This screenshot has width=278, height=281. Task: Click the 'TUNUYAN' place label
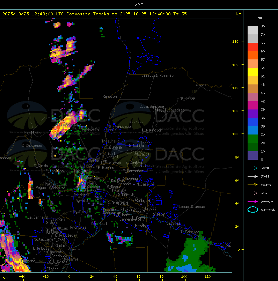[71, 260]
